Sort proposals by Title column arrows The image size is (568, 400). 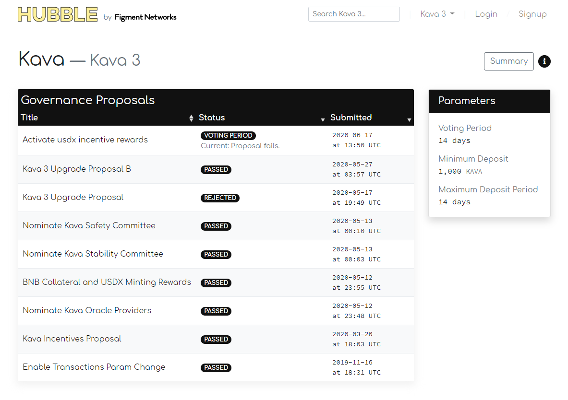pos(191,118)
